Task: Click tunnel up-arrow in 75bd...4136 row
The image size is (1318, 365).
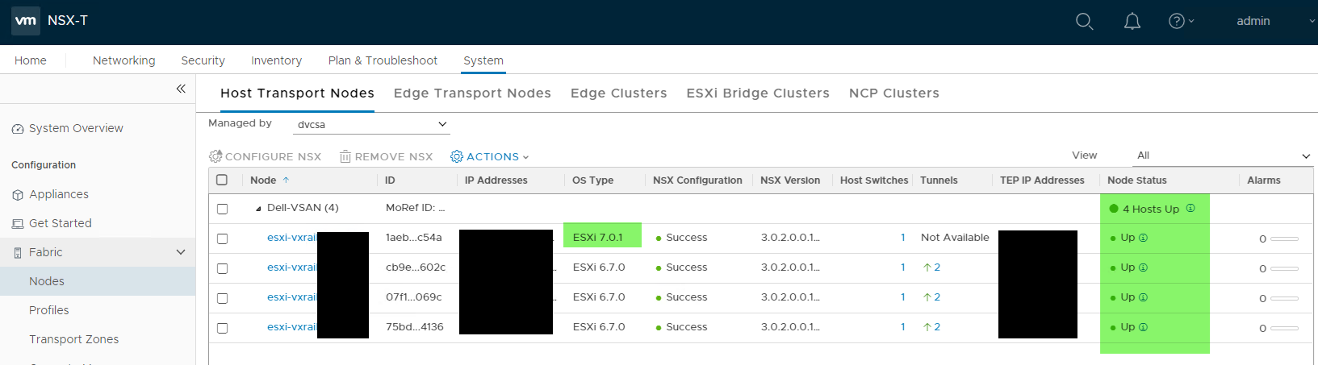Action: coord(927,327)
